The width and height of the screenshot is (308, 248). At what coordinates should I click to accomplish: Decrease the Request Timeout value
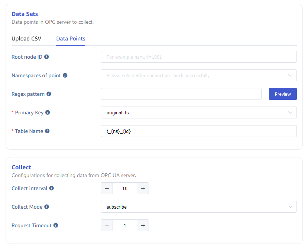(x=107, y=225)
